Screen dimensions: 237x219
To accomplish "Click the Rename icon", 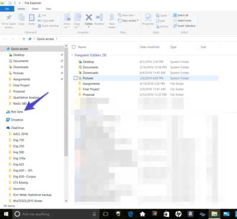I will click(x=100, y=17).
